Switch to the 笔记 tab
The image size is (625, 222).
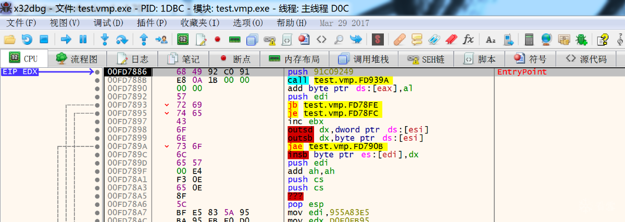183,58
